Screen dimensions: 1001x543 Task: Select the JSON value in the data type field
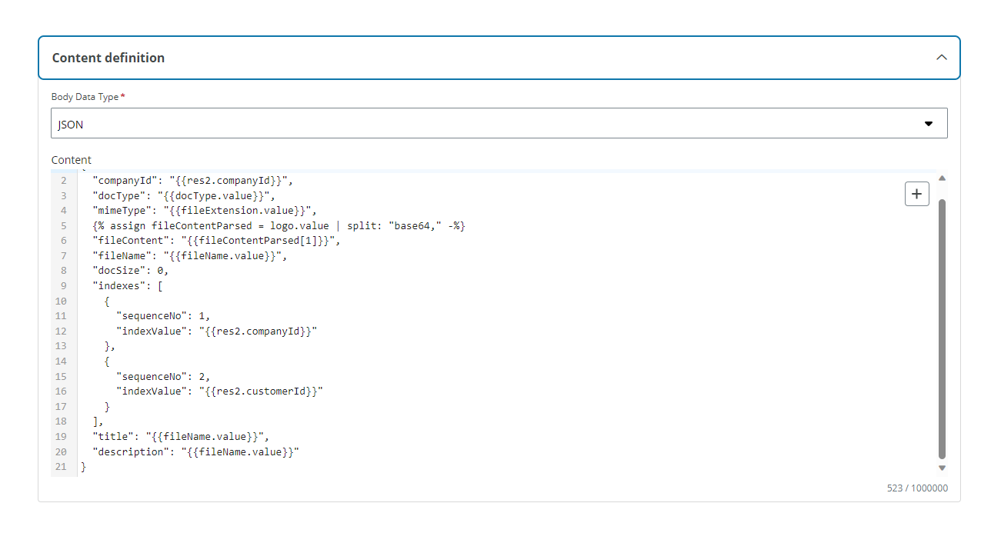[x=70, y=122]
